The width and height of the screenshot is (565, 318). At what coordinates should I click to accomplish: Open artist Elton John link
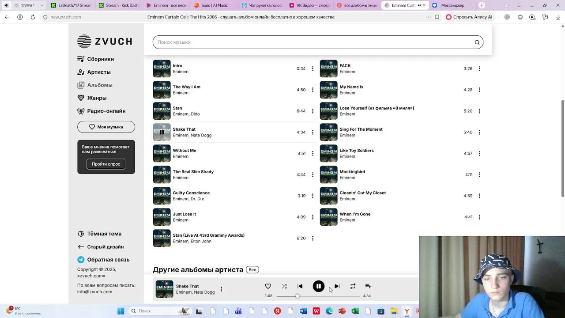(x=201, y=241)
